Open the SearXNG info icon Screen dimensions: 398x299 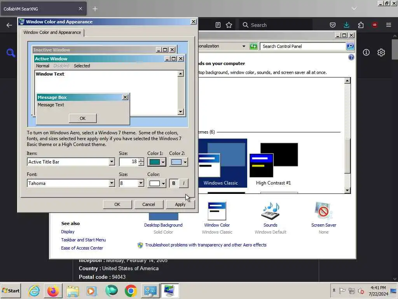pyautogui.click(x=366, y=53)
